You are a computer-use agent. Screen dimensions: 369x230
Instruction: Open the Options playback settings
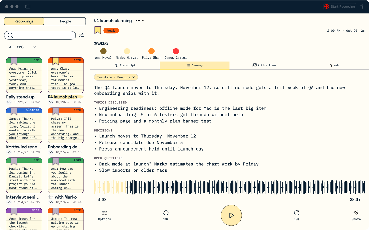(x=105, y=215)
